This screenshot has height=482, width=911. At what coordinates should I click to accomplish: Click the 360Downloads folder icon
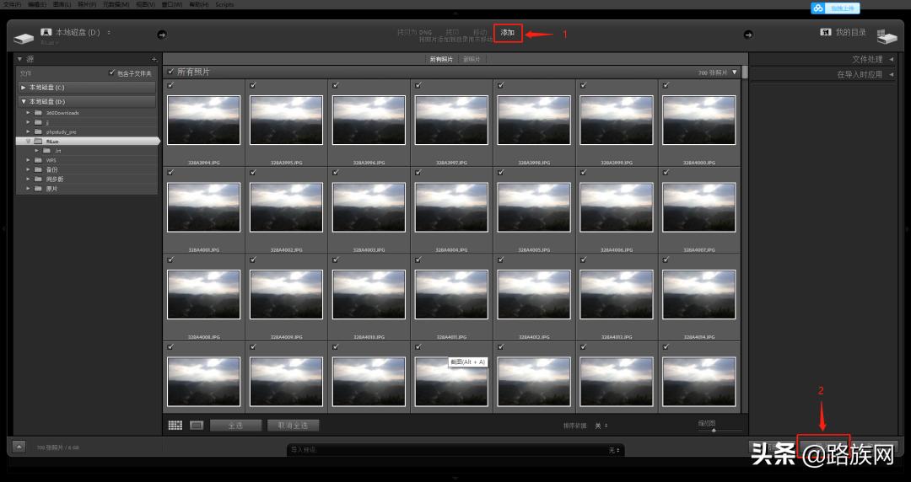[38, 112]
